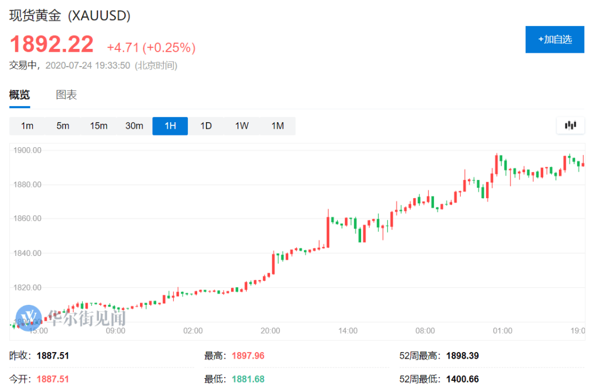Image resolution: width=600 pixels, height=387 pixels.
Task: Click the 20:00 time axis label
Action: click(270, 331)
